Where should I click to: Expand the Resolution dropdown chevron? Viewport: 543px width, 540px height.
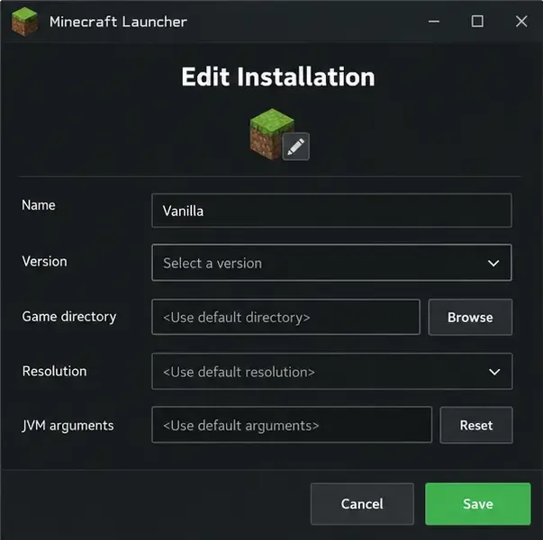(494, 372)
